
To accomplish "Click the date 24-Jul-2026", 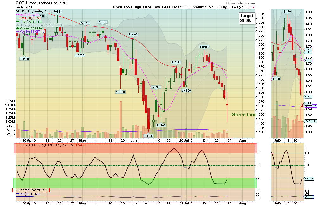I will pyautogui.click(x=24, y=7).
